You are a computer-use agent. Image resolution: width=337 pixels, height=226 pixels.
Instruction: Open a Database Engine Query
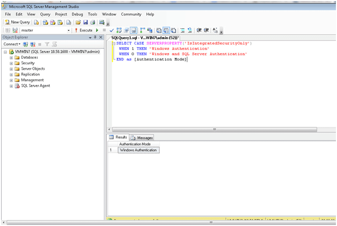pos(36,22)
